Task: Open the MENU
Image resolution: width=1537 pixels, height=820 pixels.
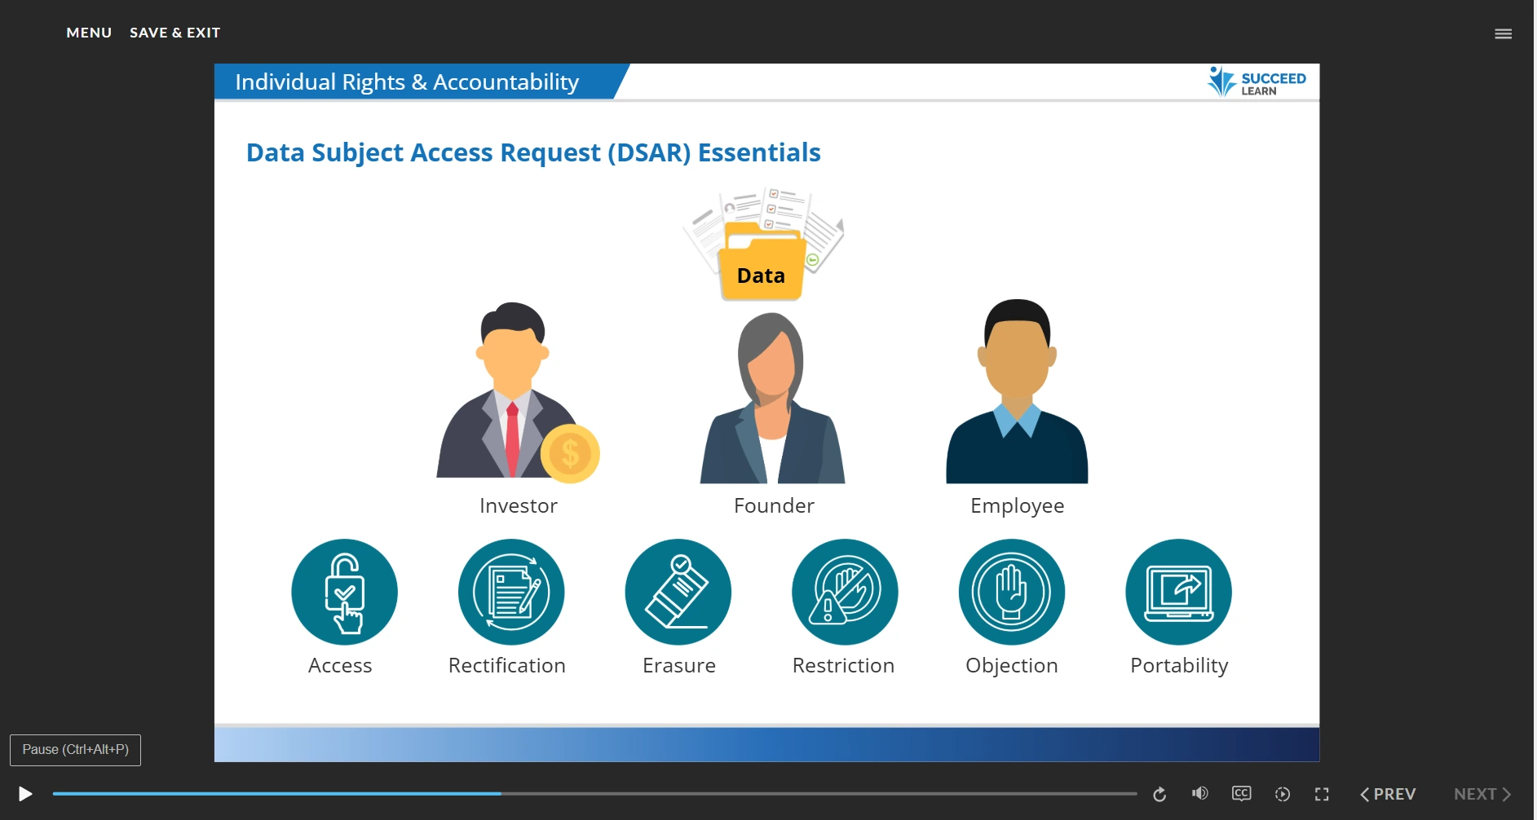Action: [x=89, y=33]
